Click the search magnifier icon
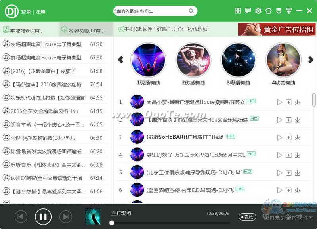 point(191,11)
